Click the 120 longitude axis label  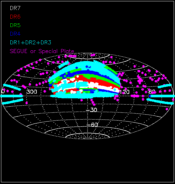[125, 92]
